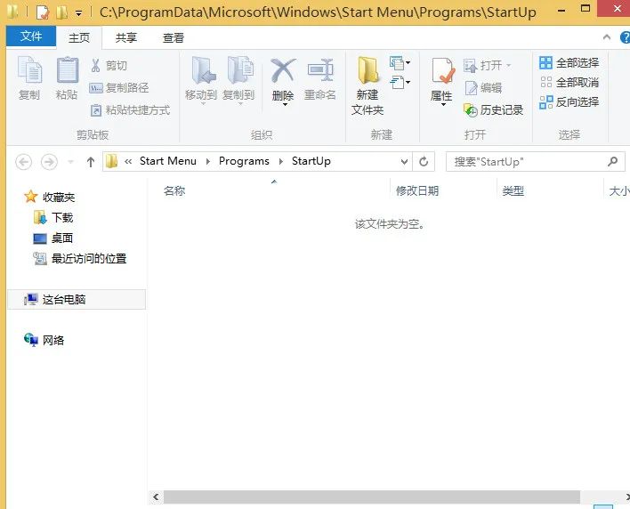630x509 pixels.
Task: Expand the chevron after Programs
Action: pos(281,161)
